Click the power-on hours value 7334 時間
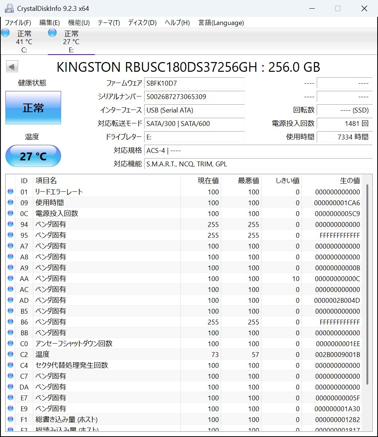Screen dimensions: 378x437 345,137
